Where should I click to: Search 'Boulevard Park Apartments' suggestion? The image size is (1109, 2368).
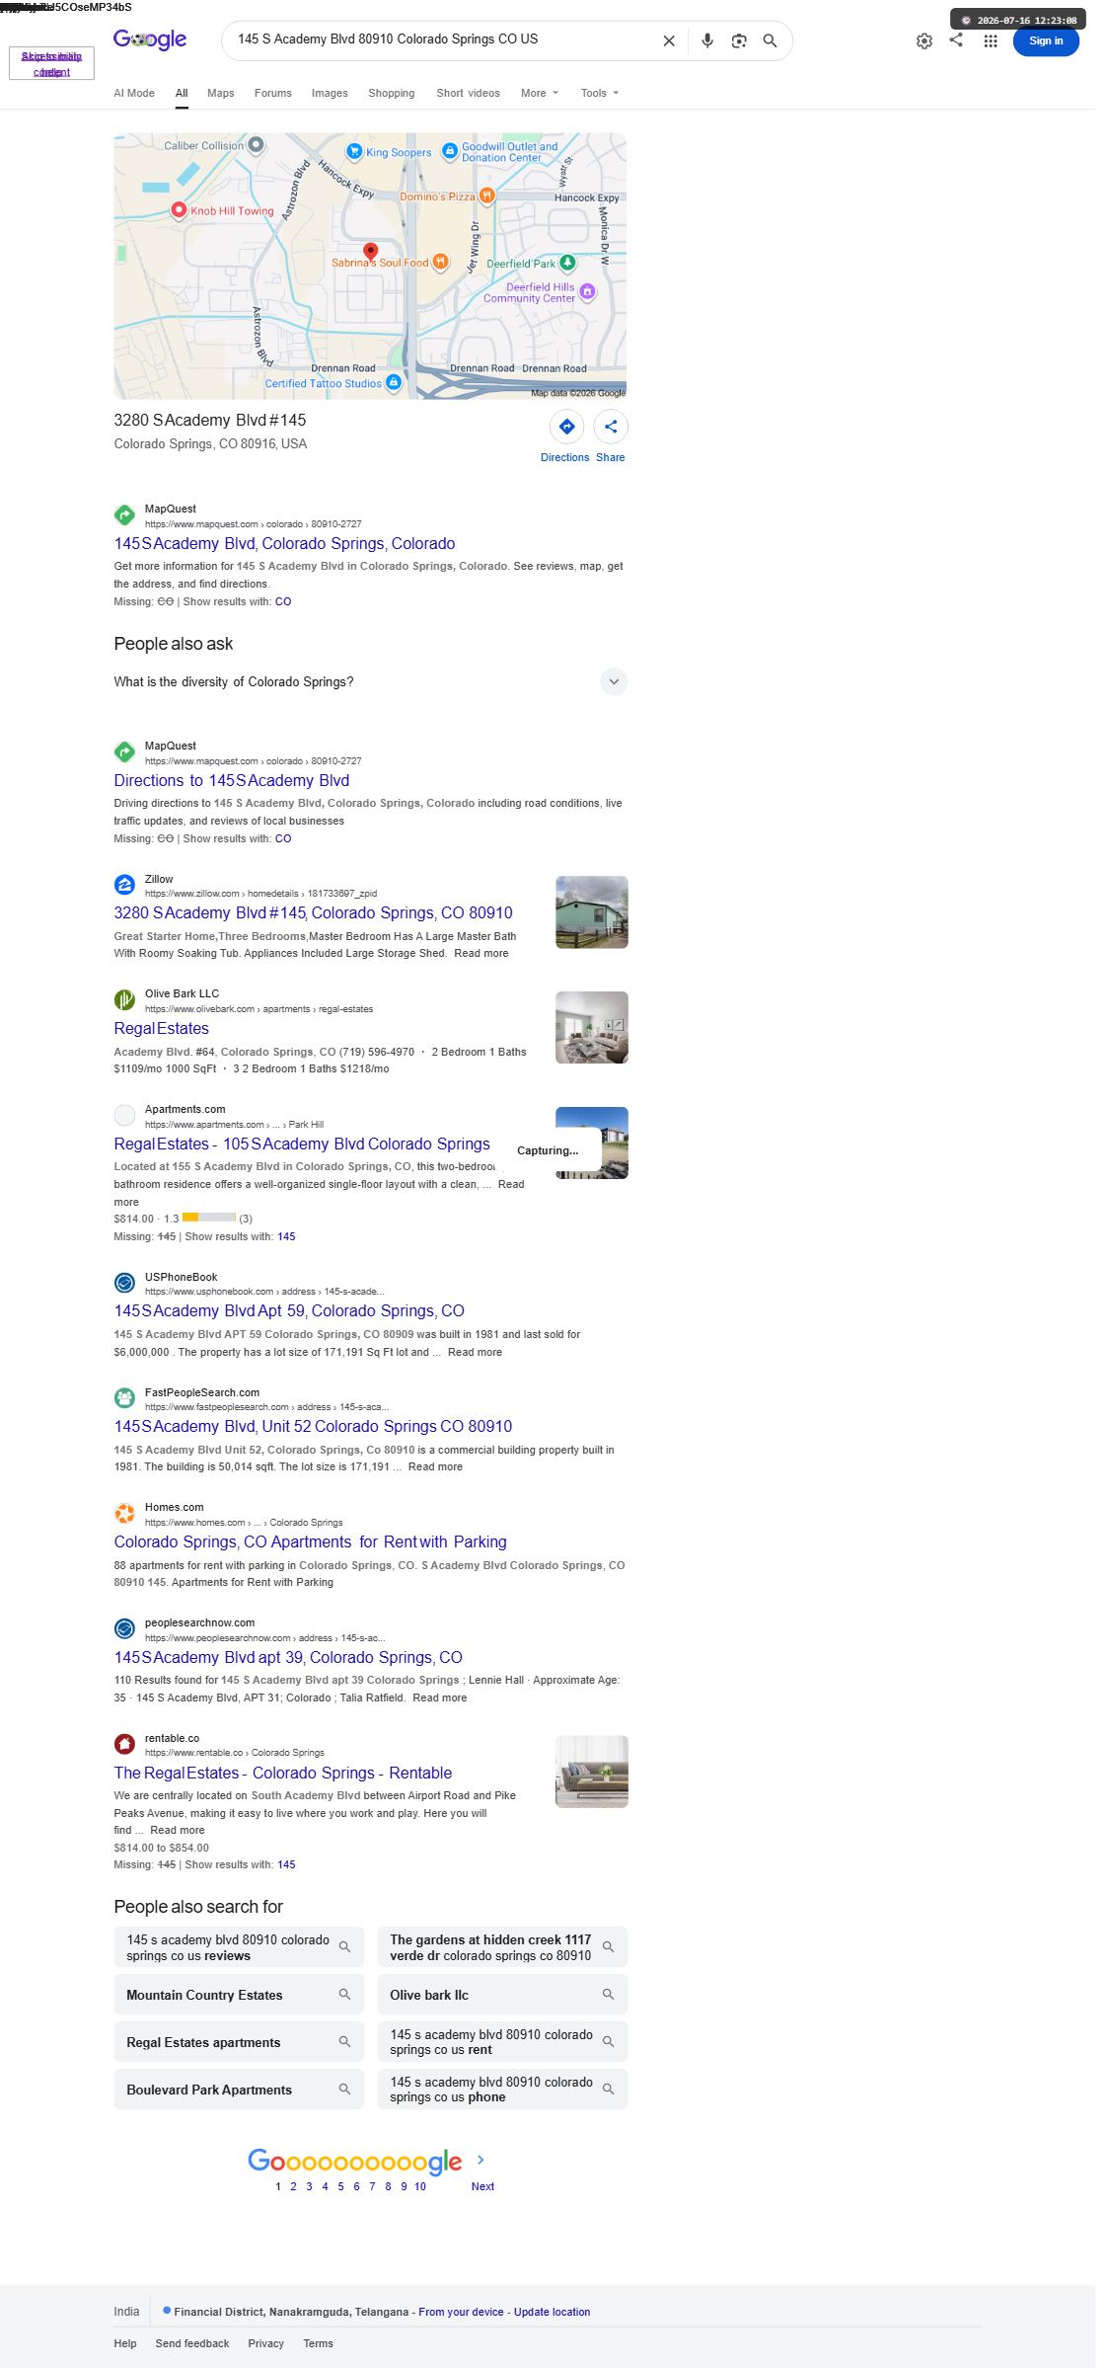coord(239,2090)
